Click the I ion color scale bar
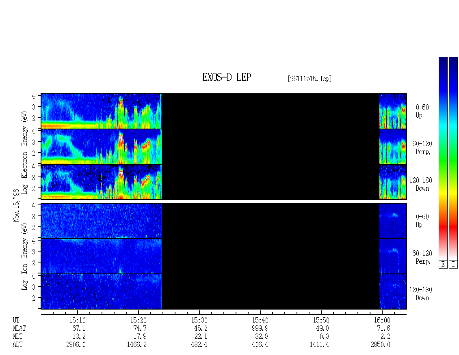The image size is (459, 355). coord(453,158)
